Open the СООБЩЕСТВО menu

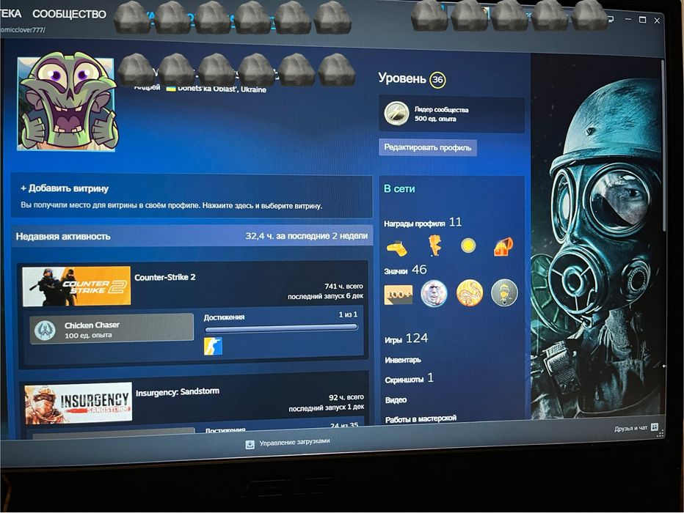pos(69,14)
